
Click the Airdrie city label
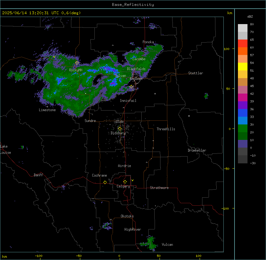(x=124, y=166)
